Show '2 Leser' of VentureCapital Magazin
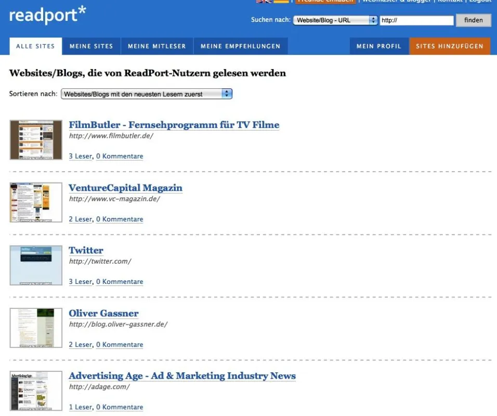This screenshot has height=416, width=497. (80, 219)
